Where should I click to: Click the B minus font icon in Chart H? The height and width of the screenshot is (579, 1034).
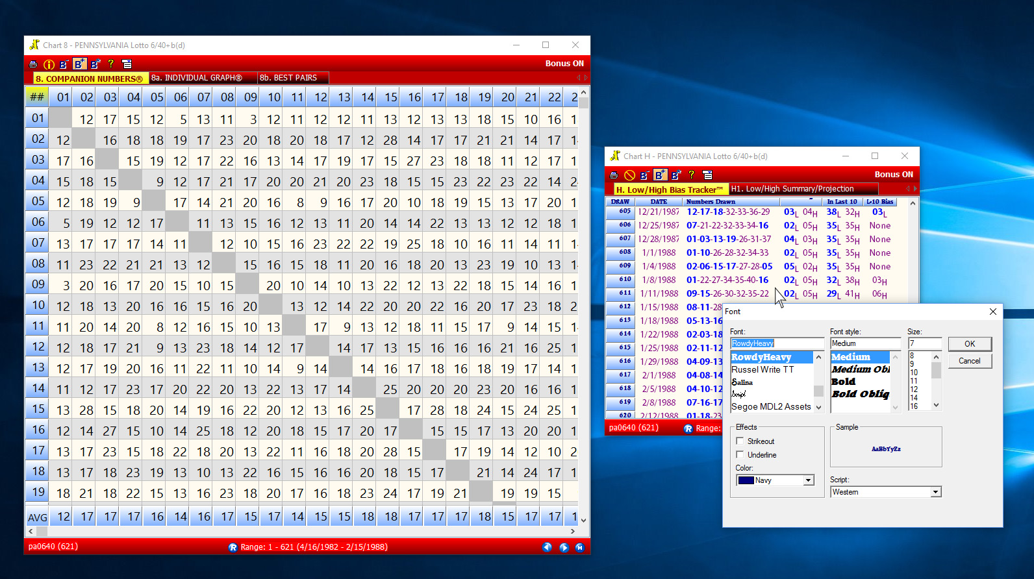coord(644,175)
